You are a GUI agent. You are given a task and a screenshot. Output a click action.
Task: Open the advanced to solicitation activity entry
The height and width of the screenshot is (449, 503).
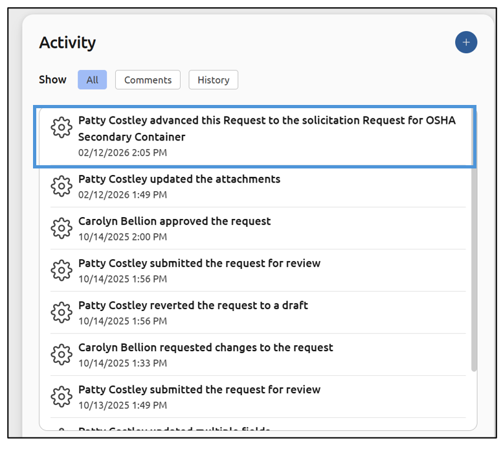[x=267, y=128]
